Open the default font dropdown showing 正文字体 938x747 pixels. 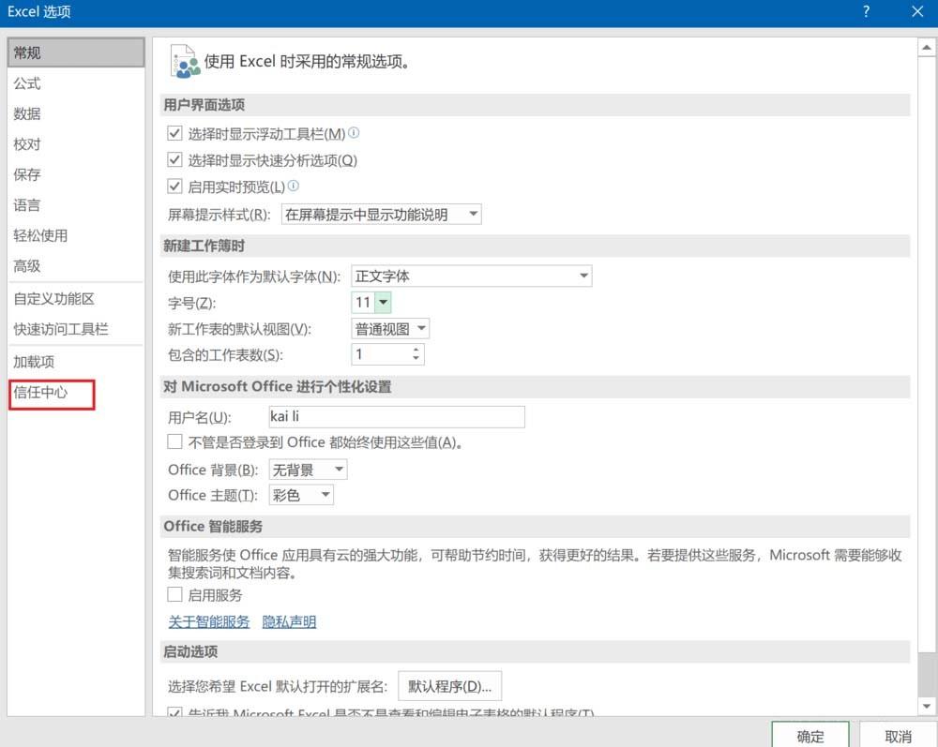click(583, 276)
